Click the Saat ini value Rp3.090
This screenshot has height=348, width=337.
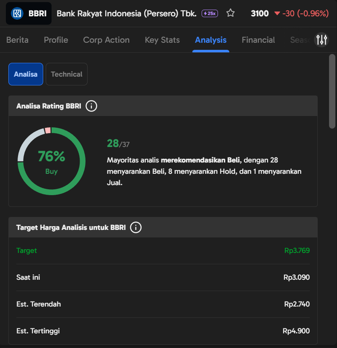[x=297, y=277]
